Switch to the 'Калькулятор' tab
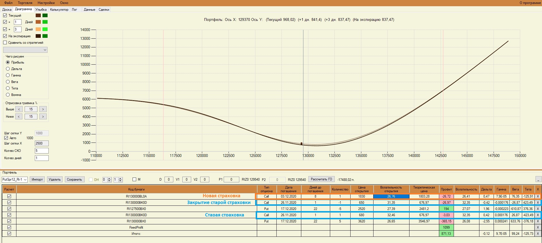Viewport: 542px width, 243px height. pos(59,10)
